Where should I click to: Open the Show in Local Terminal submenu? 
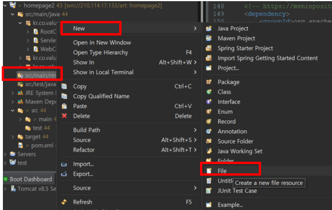coord(130,72)
